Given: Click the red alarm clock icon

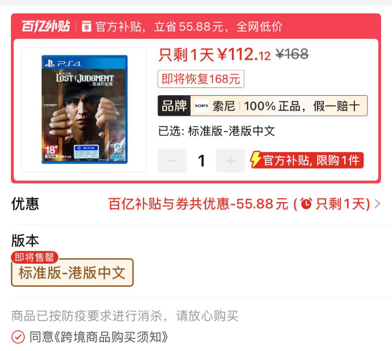Looking at the screenshot, I should coord(306,204).
